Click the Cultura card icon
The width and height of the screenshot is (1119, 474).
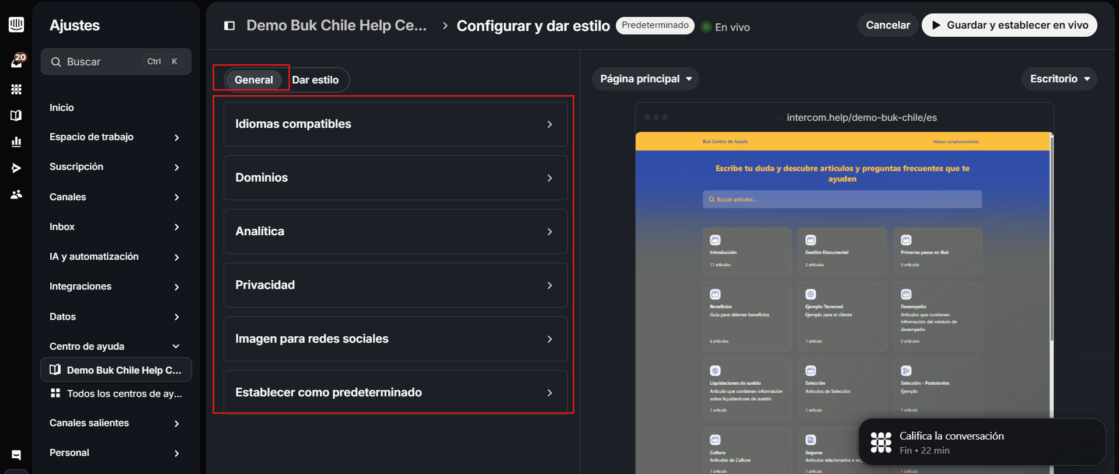point(715,440)
